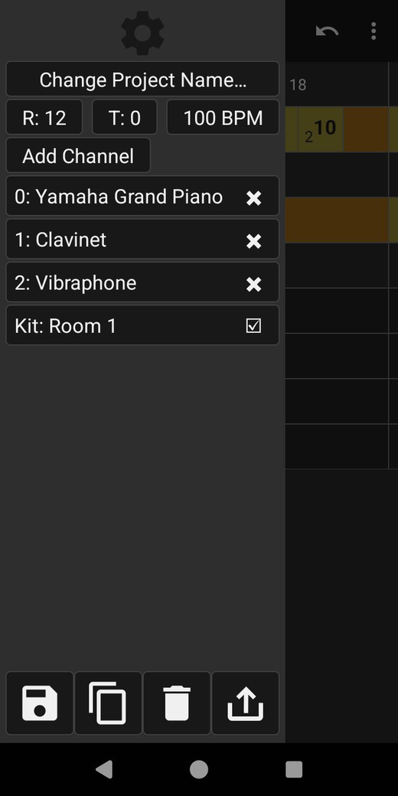Remove the Yamaha Grand Piano channel

coord(254,197)
